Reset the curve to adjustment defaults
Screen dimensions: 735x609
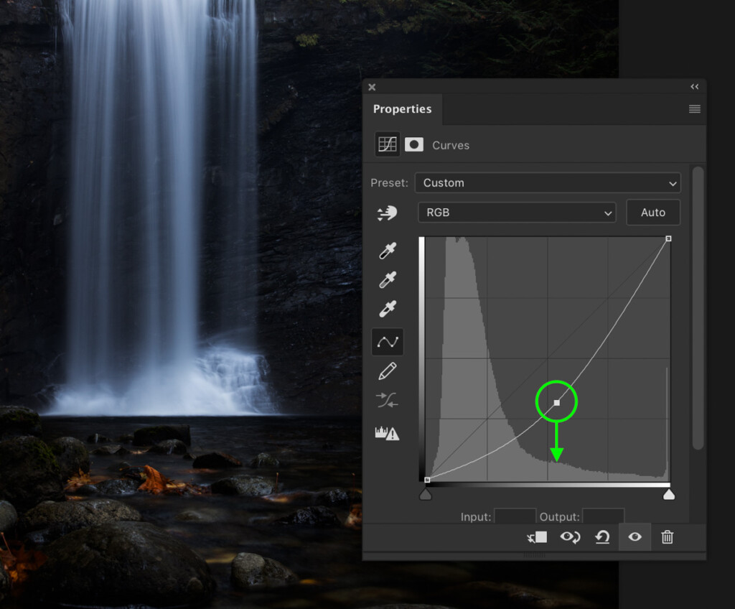tap(603, 537)
